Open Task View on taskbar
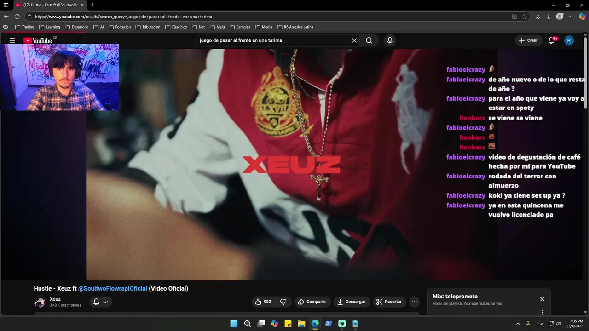The width and height of the screenshot is (589, 331). (261, 324)
